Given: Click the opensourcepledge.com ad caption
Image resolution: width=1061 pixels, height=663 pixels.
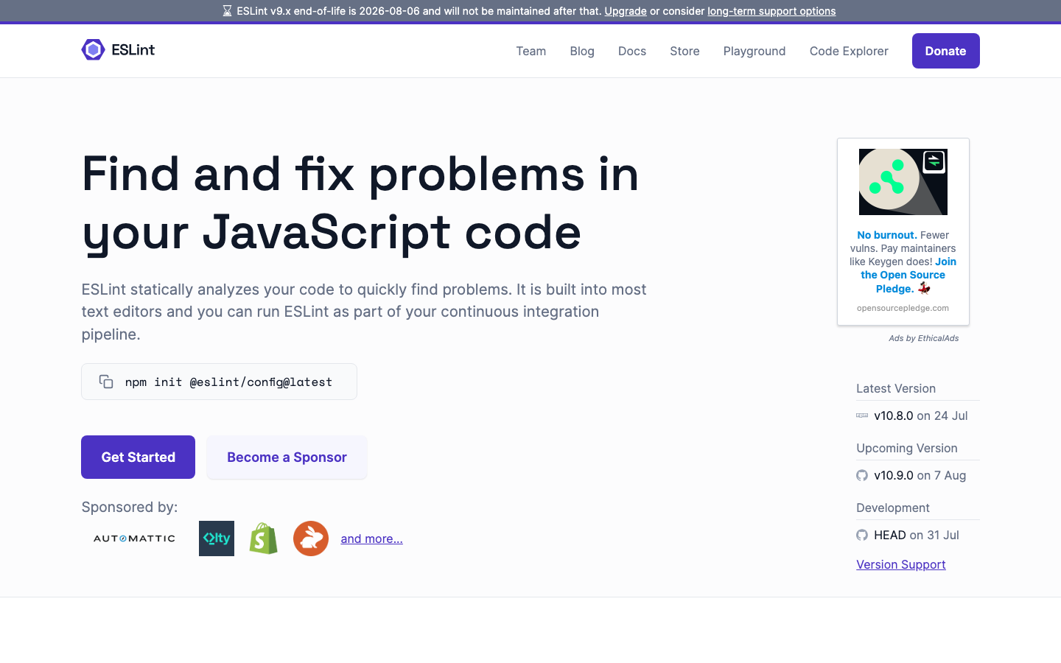Looking at the screenshot, I should [x=903, y=308].
